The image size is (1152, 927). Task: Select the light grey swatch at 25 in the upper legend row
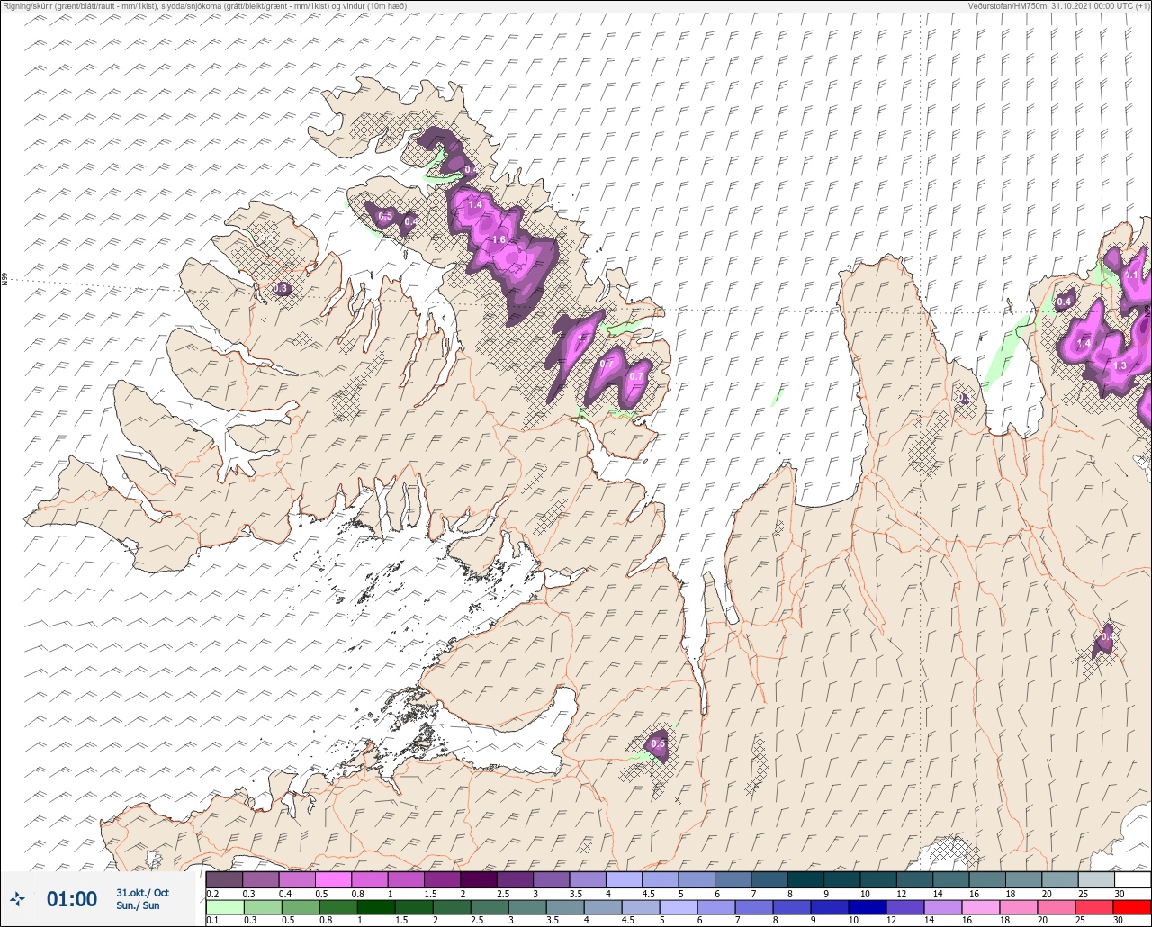(1095, 879)
